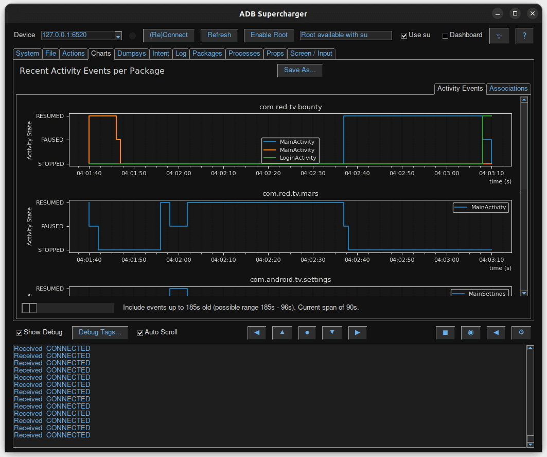
Task: Click the MainActivity legend in com.red.tv.mars chart
Action: click(x=481, y=208)
